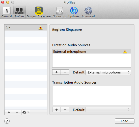Image resolution: width=139 pixels, height=127 pixels.
Task: Close the Profiles window
Action: point(3,2)
